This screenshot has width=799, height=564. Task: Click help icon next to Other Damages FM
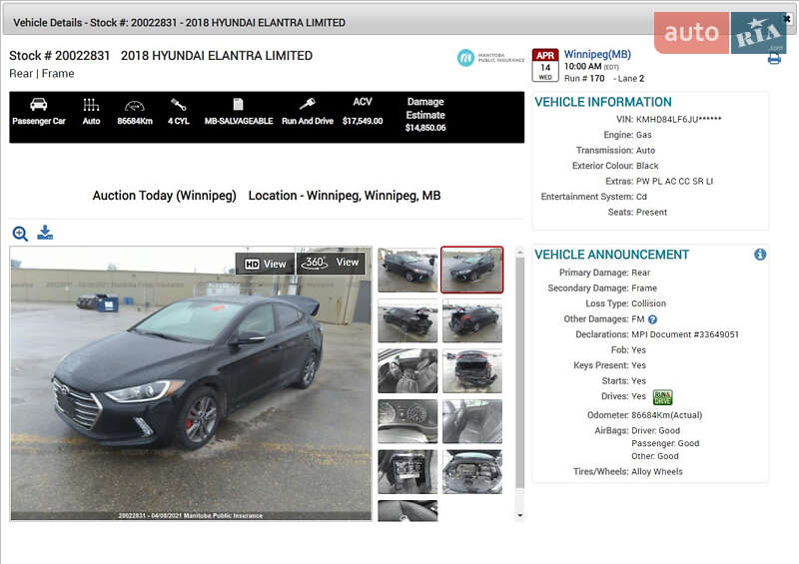[652, 319]
